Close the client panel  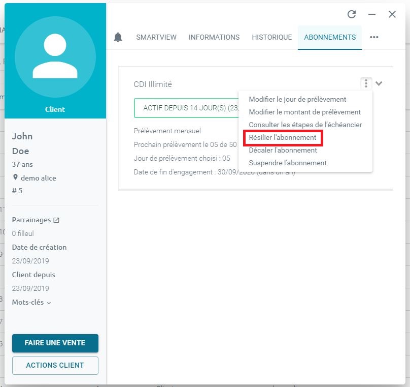pyautogui.click(x=392, y=14)
